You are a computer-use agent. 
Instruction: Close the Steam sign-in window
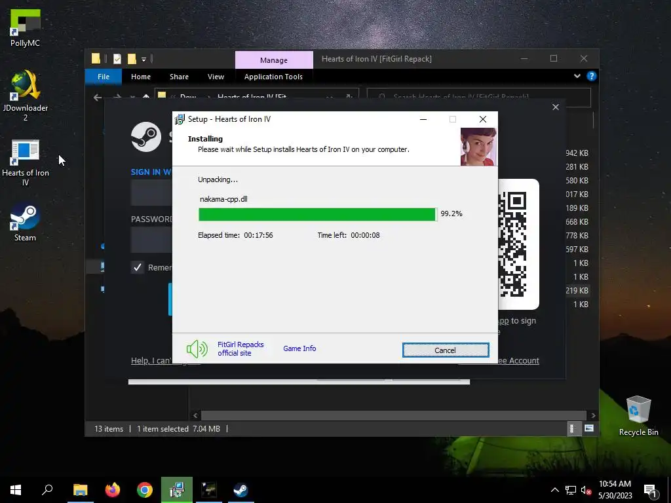point(556,107)
